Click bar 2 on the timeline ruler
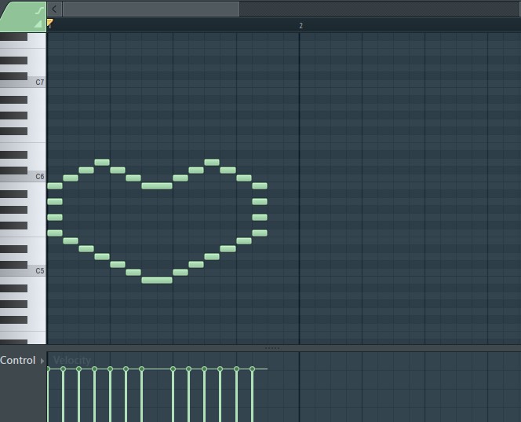Viewport: 521px width, 422px height. pyautogui.click(x=300, y=25)
